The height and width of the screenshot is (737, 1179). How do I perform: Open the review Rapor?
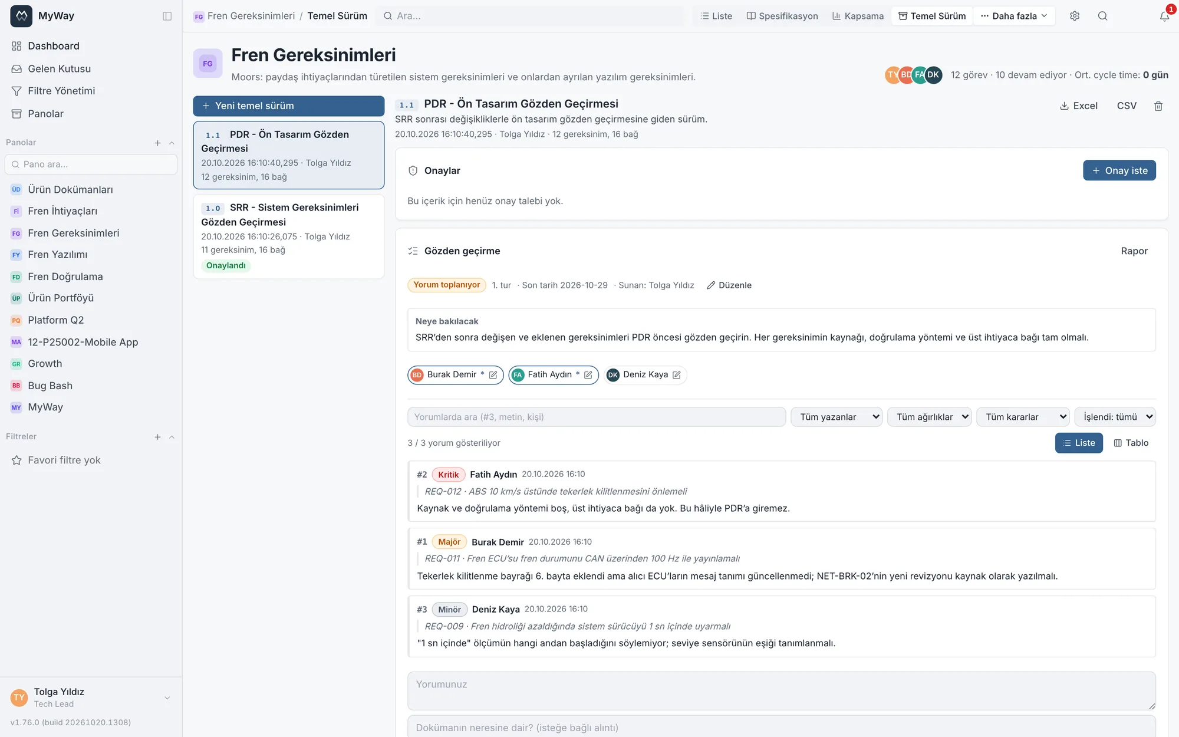click(x=1134, y=251)
